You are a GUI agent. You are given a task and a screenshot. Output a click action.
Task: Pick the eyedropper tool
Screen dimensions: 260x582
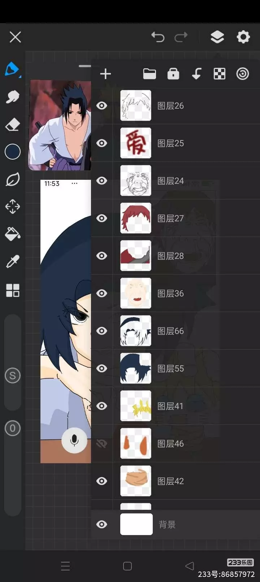(x=13, y=262)
